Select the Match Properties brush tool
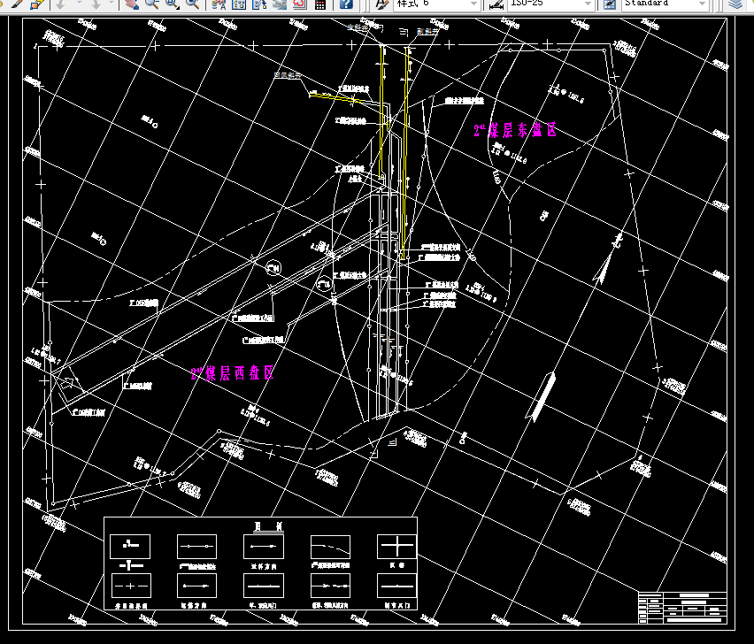The image size is (754, 644). pyautogui.click(x=17, y=4)
